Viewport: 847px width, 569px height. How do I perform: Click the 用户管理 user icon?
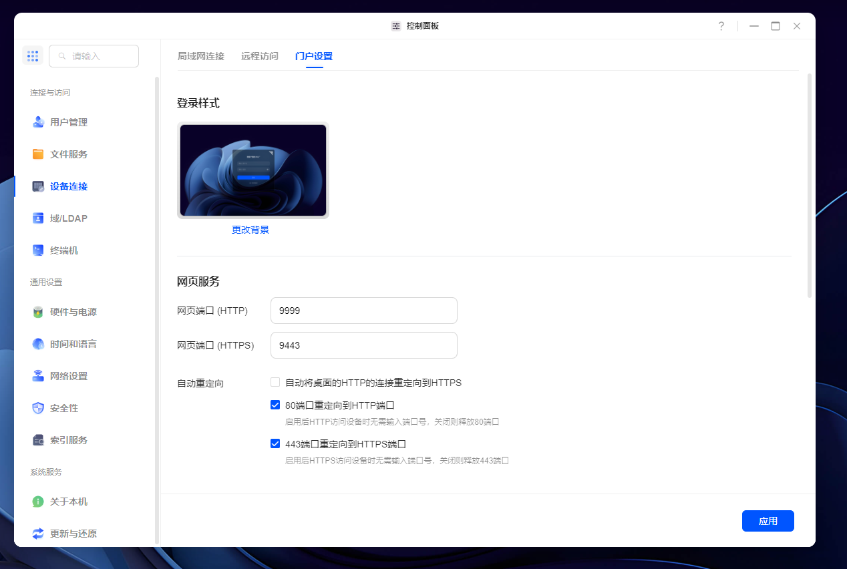tap(38, 122)
